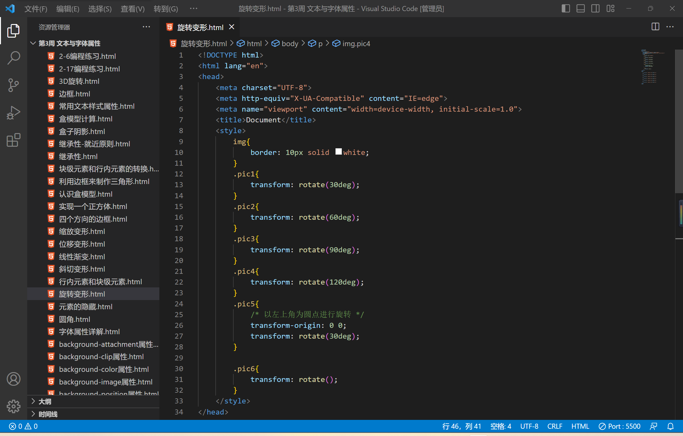Open the Manage gear menu
Screen dimensions: 683x436
13,406
